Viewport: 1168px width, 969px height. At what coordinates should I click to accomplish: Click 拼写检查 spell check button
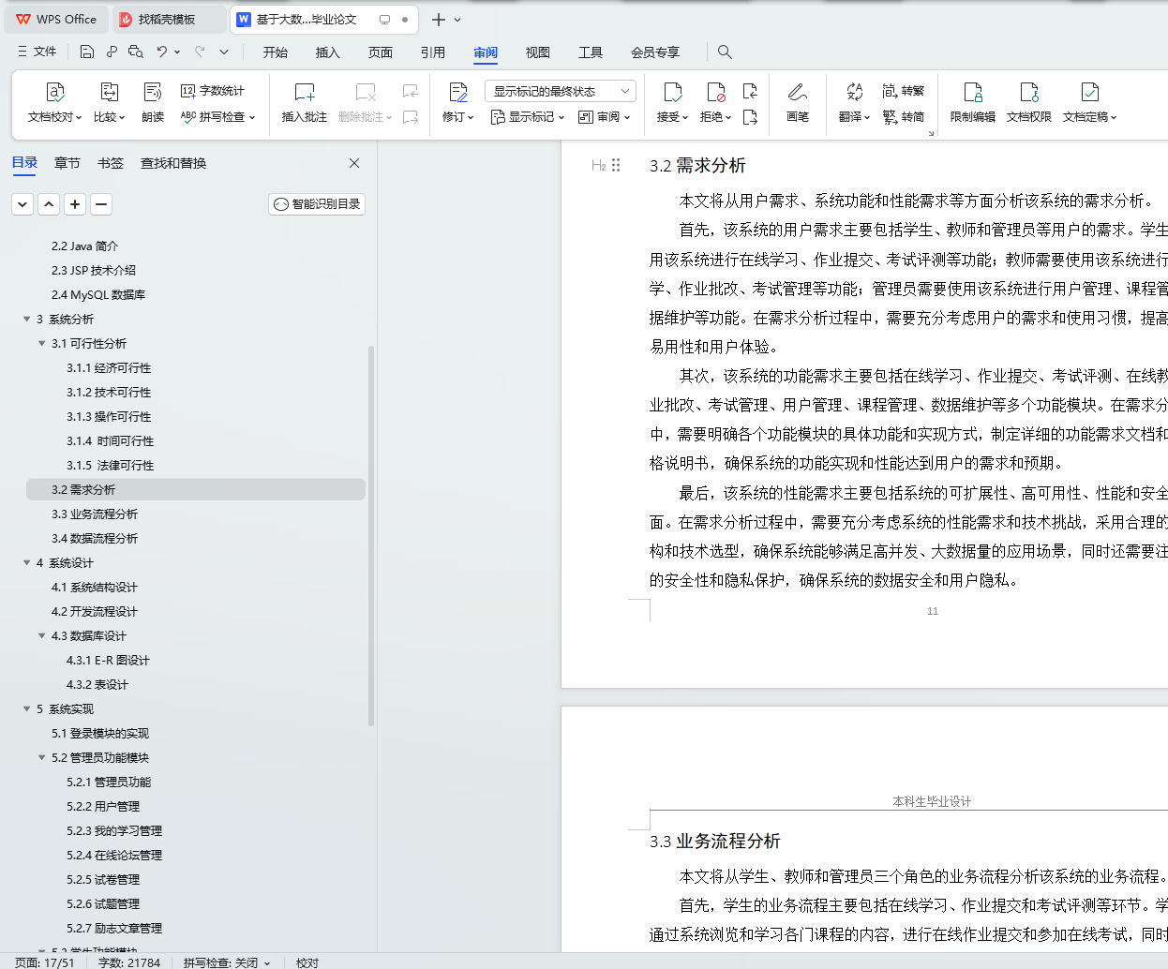[x=217, y=117]
